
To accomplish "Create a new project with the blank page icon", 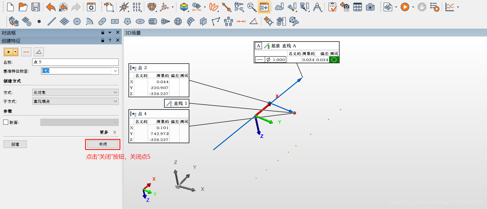I will [10, 7].
